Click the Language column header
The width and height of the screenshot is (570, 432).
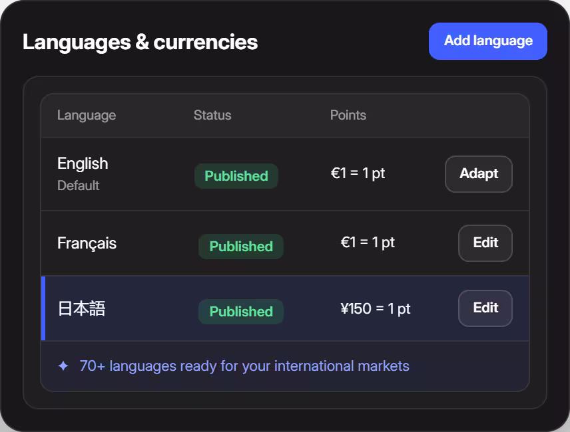87,116
